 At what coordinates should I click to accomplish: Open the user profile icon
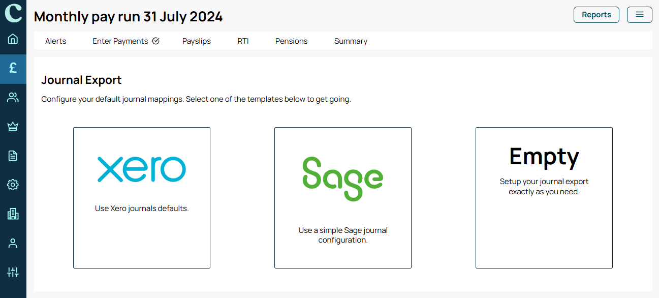tap(13, 243)
